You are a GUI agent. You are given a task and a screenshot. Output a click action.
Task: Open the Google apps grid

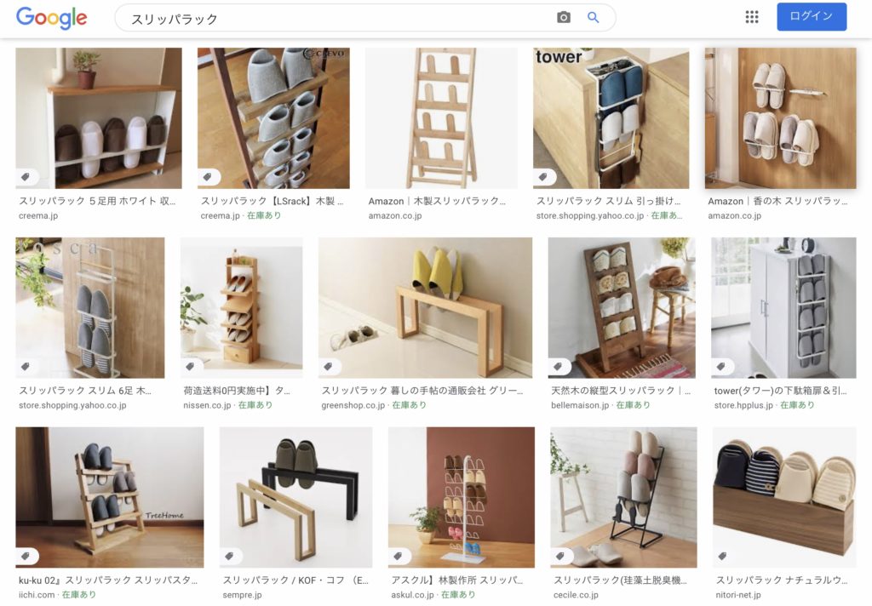[x=752, y=17]
